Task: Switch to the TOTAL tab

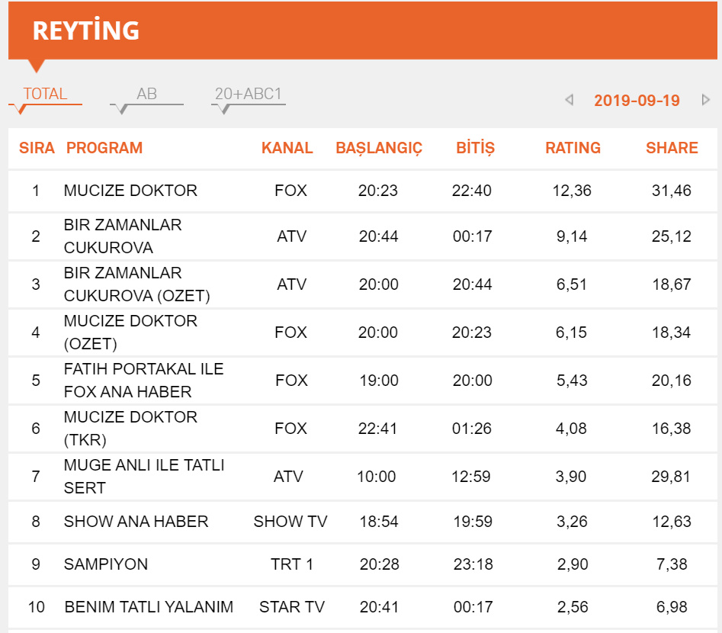Action: 45,95
